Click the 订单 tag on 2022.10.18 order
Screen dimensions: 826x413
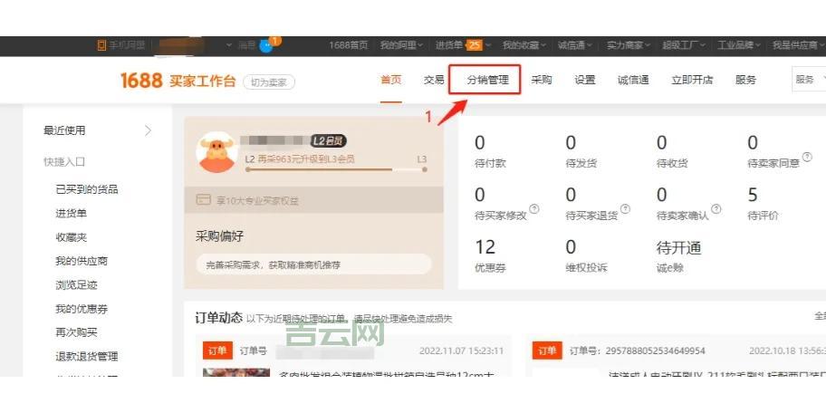(547, 351)
